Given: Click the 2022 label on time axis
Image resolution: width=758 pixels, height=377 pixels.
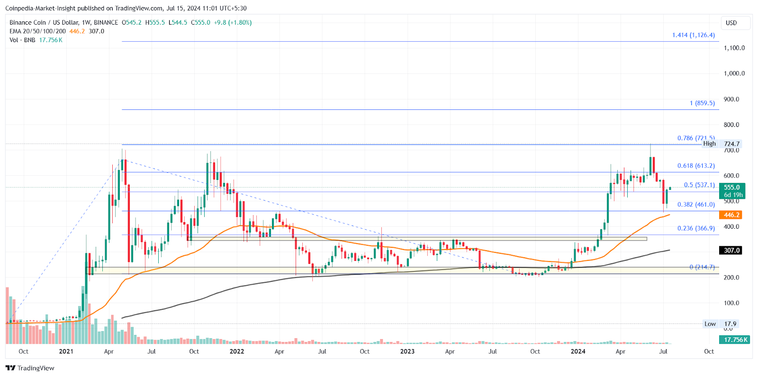Looking at the screenshot, I should click(237, 351).
